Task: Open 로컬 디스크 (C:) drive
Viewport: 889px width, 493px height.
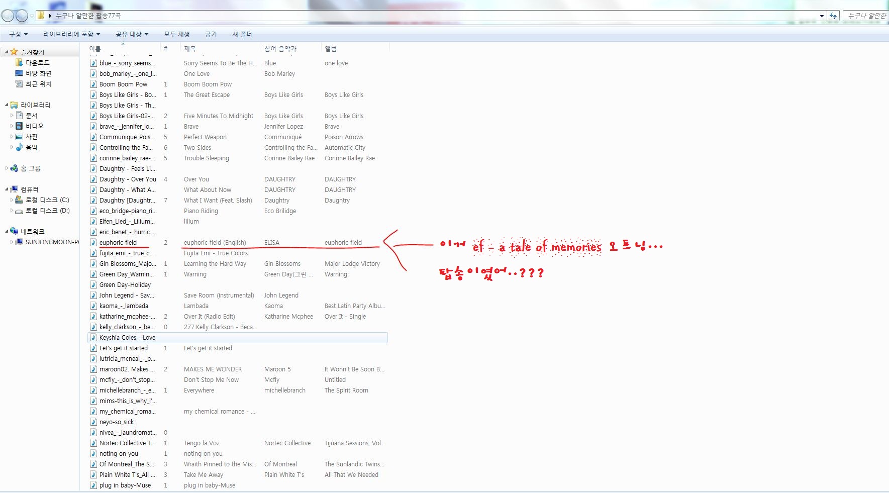Action: [x=47, y=200]
